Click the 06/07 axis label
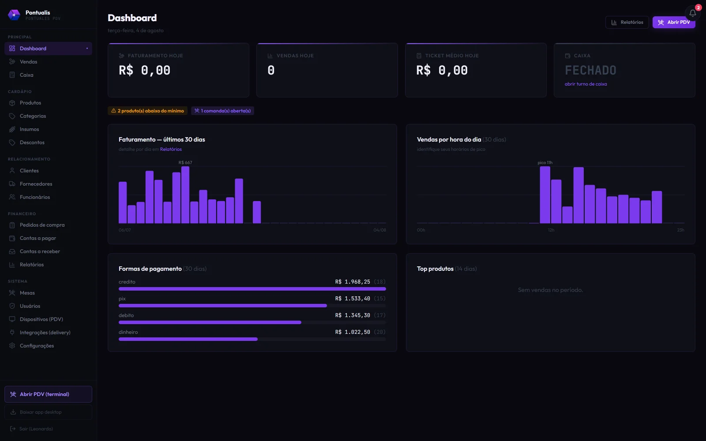The width and height of the screenshot is (706, 441). pyautogui.click(x=125, y=230)
